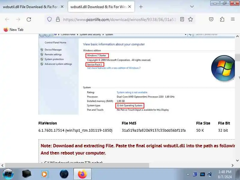Image resolution: width=240 pixels, height=180 pixels.
Task: Select FileVersion 6.1.7601.17514 text
Action: click(x=75, y=130)
